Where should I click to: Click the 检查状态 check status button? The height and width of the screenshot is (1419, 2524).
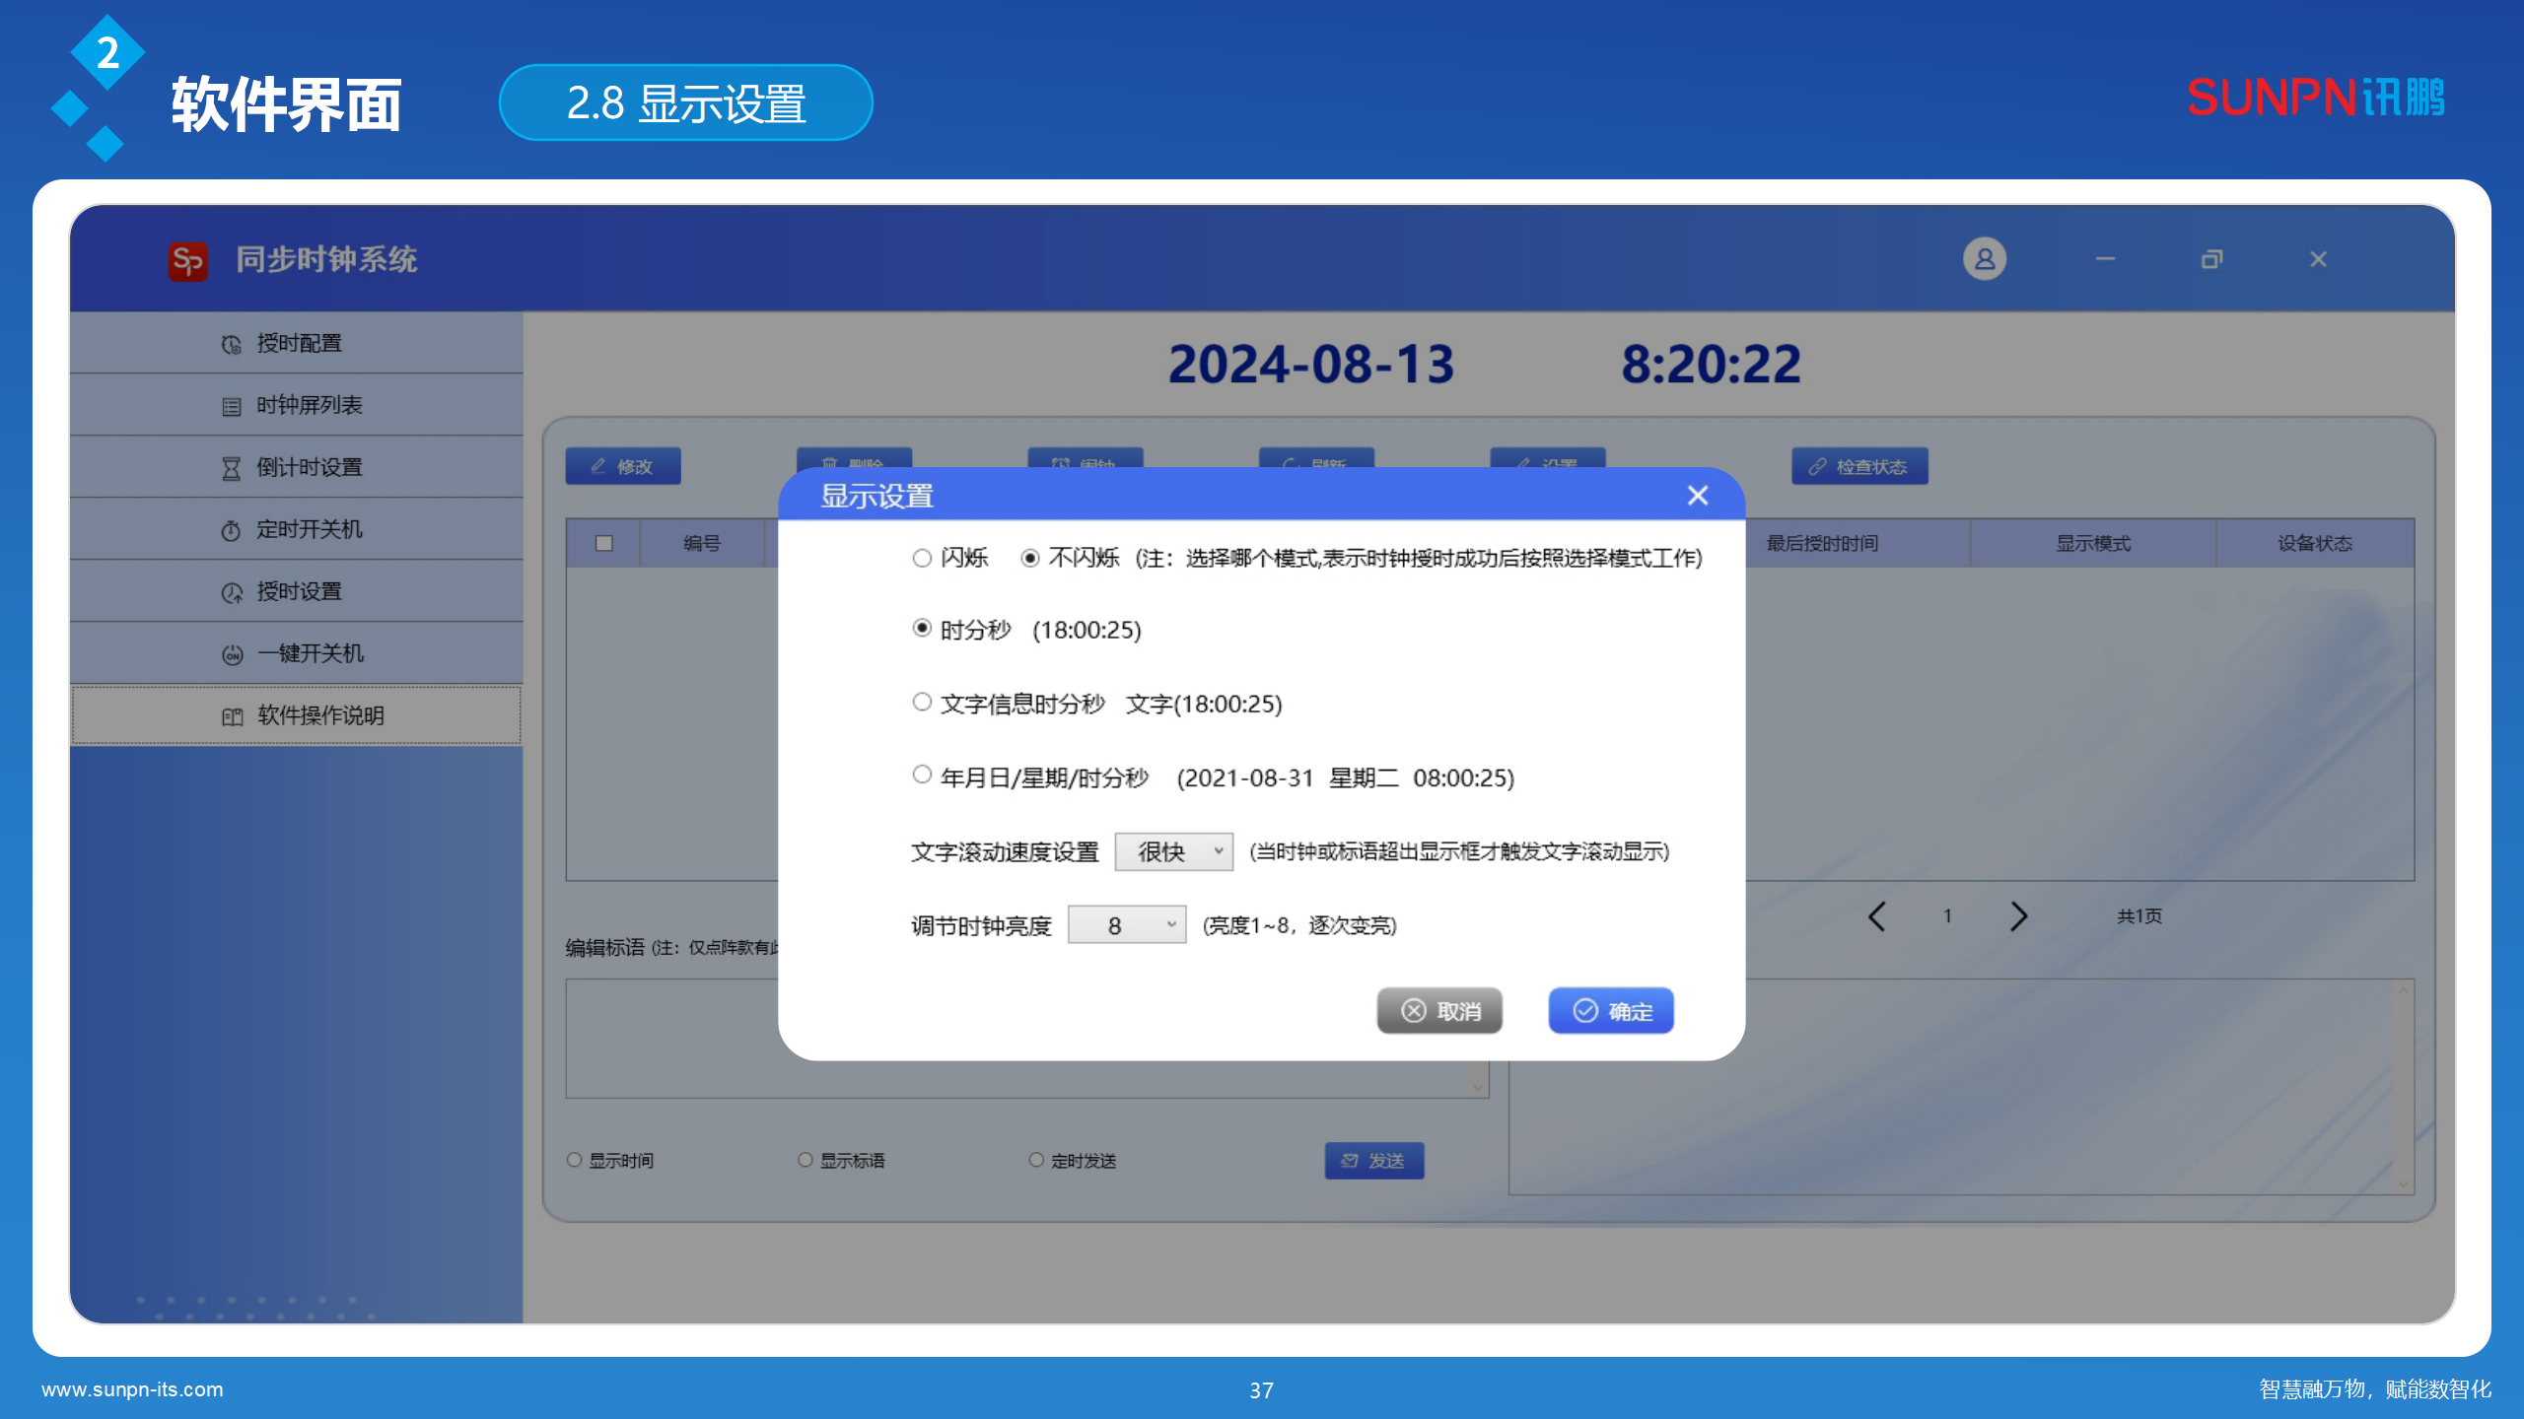point(1859,466)
